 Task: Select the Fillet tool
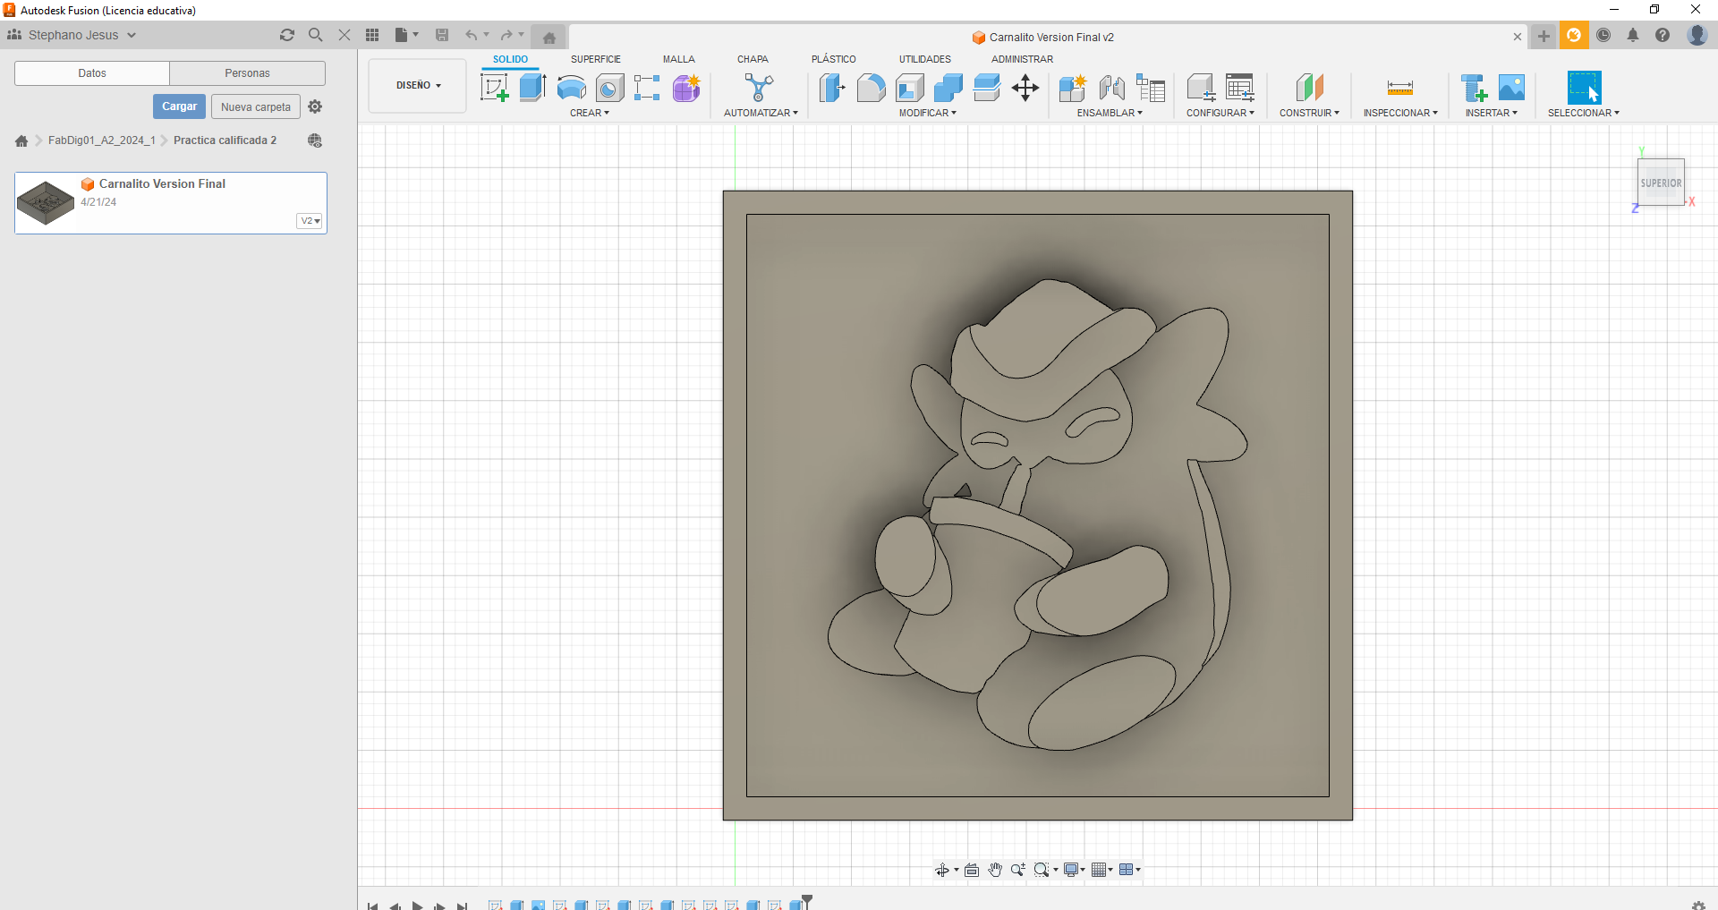[871, 88]
